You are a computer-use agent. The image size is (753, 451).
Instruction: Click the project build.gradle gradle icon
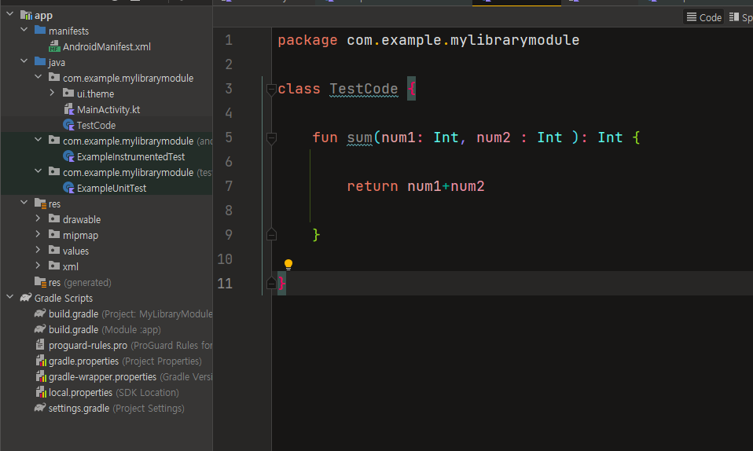(40, 313)
